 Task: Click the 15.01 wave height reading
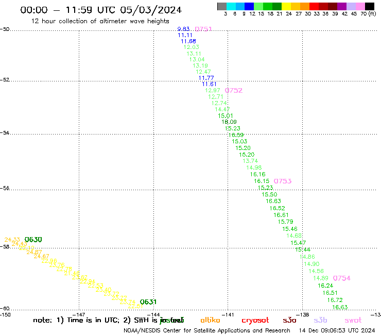(225, 116)
